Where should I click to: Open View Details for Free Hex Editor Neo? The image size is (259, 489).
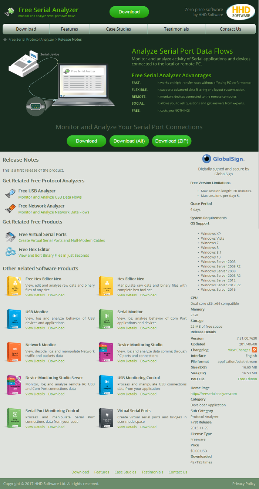pos(35,295)
